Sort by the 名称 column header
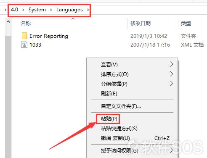Image resolution: width=207 pixels, height=158 pixels. (26, 23)
